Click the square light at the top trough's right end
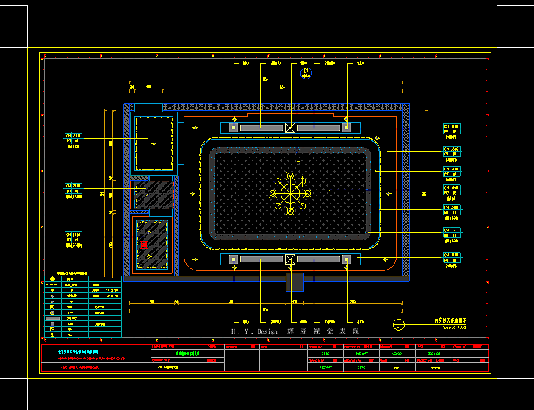The width and height of the screenshot is (534, 410). click(x=347, y=128)
